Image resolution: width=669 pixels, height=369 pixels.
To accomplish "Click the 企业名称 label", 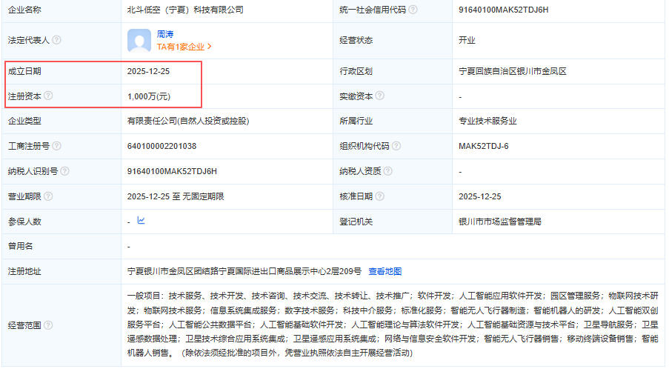I will [24, 10].
